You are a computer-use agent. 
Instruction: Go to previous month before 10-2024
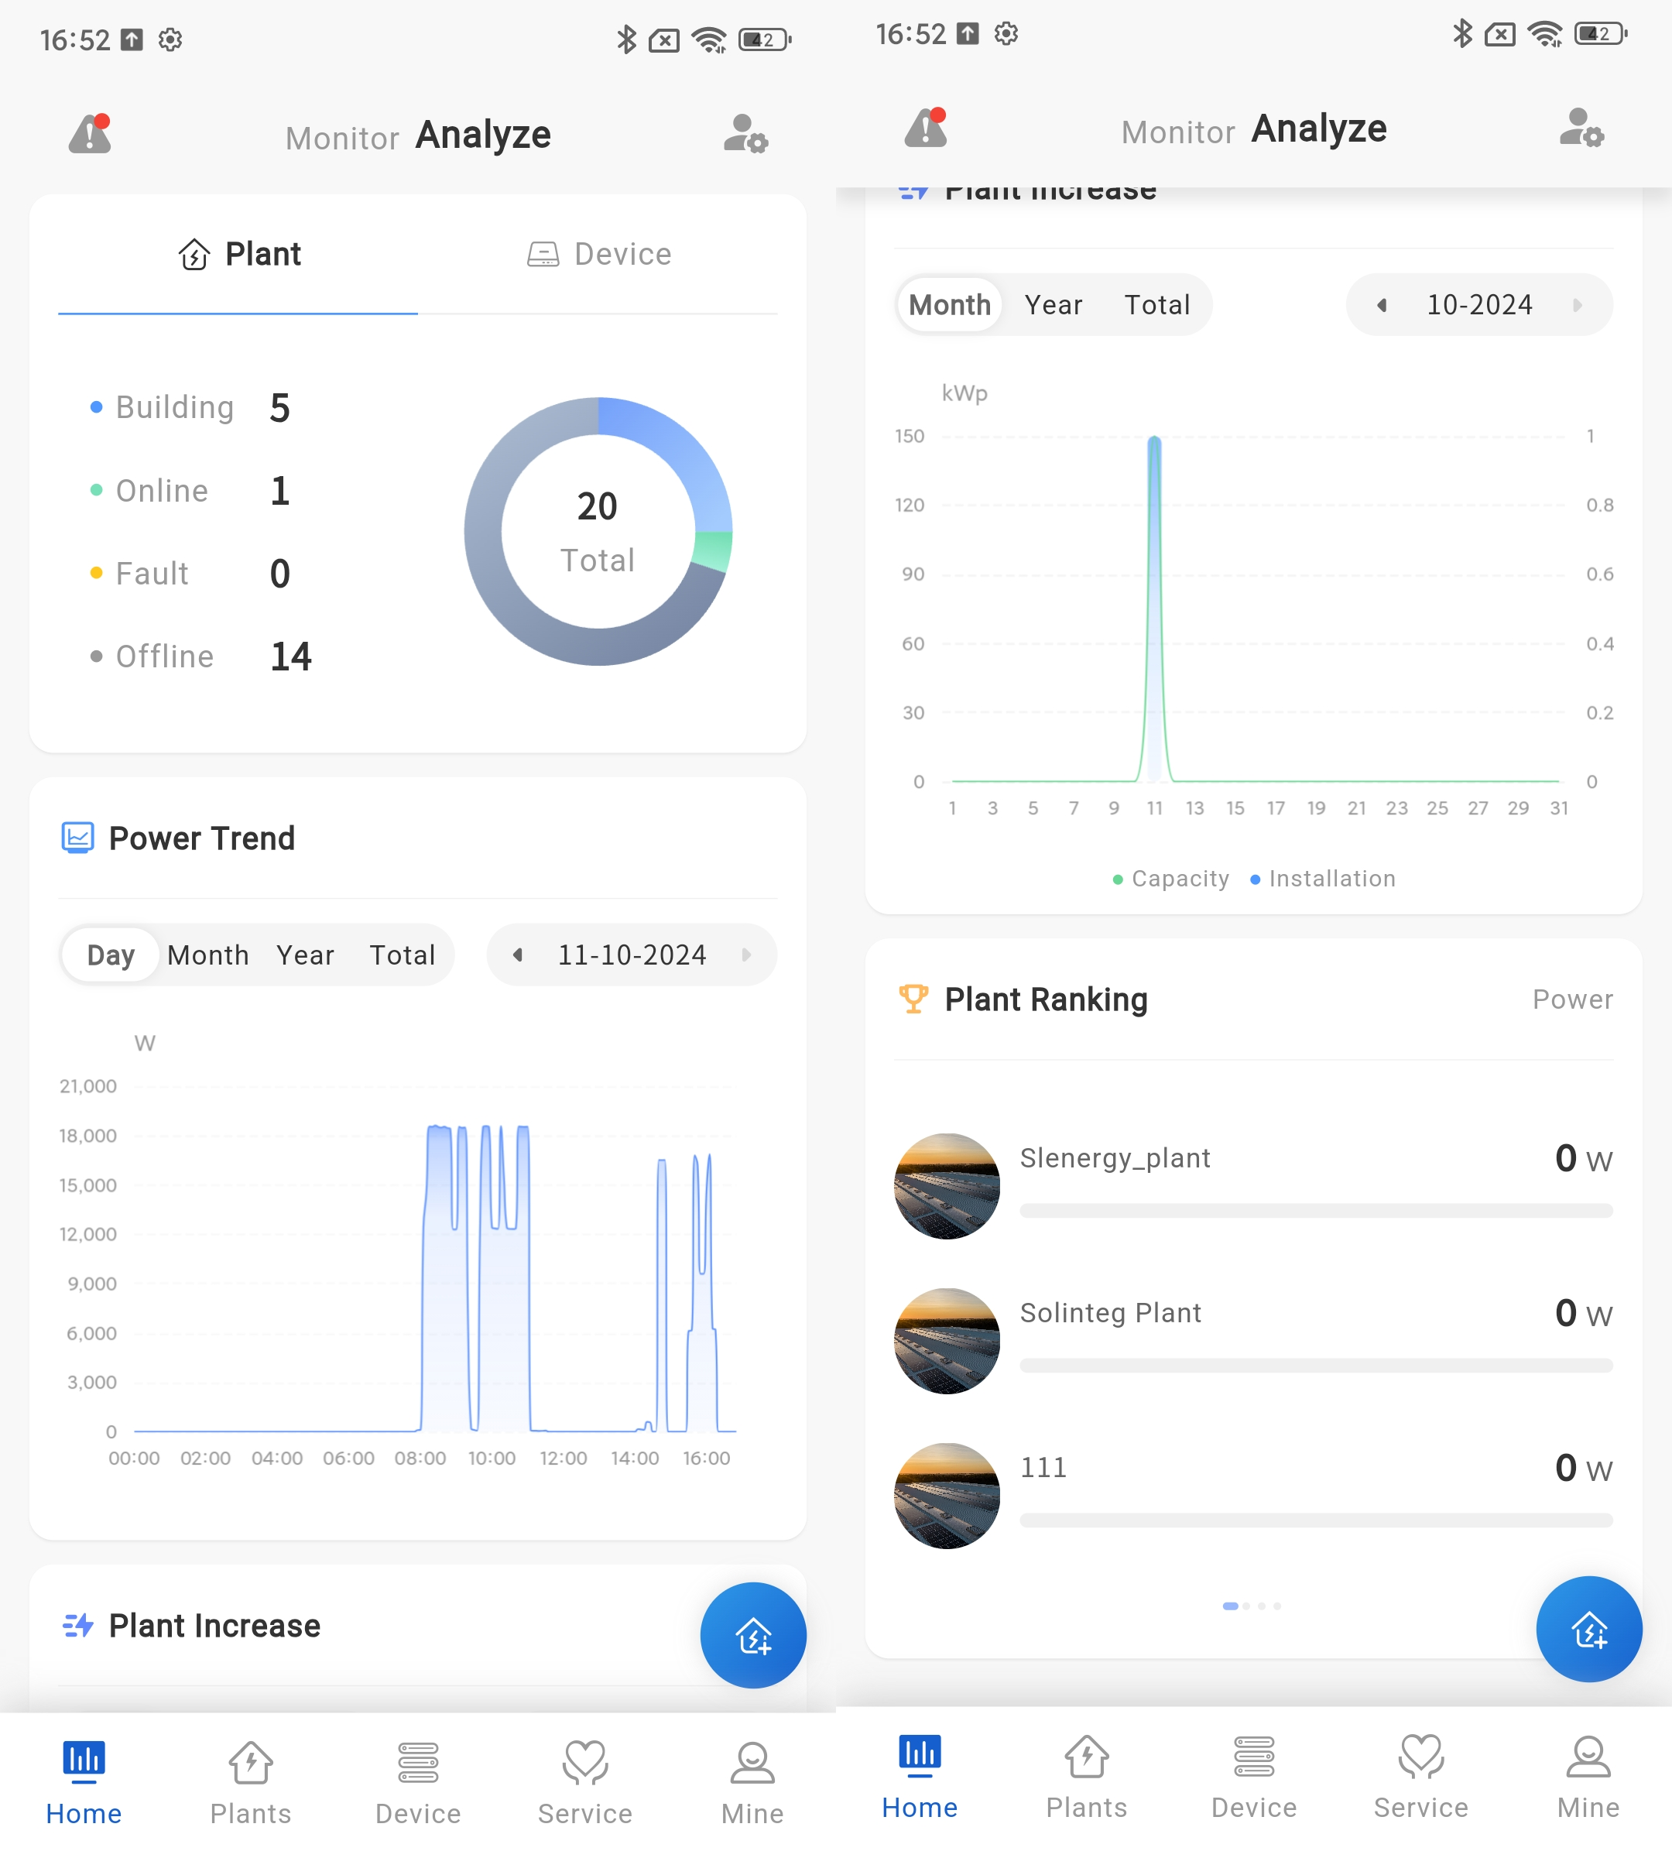point(1381,305)
